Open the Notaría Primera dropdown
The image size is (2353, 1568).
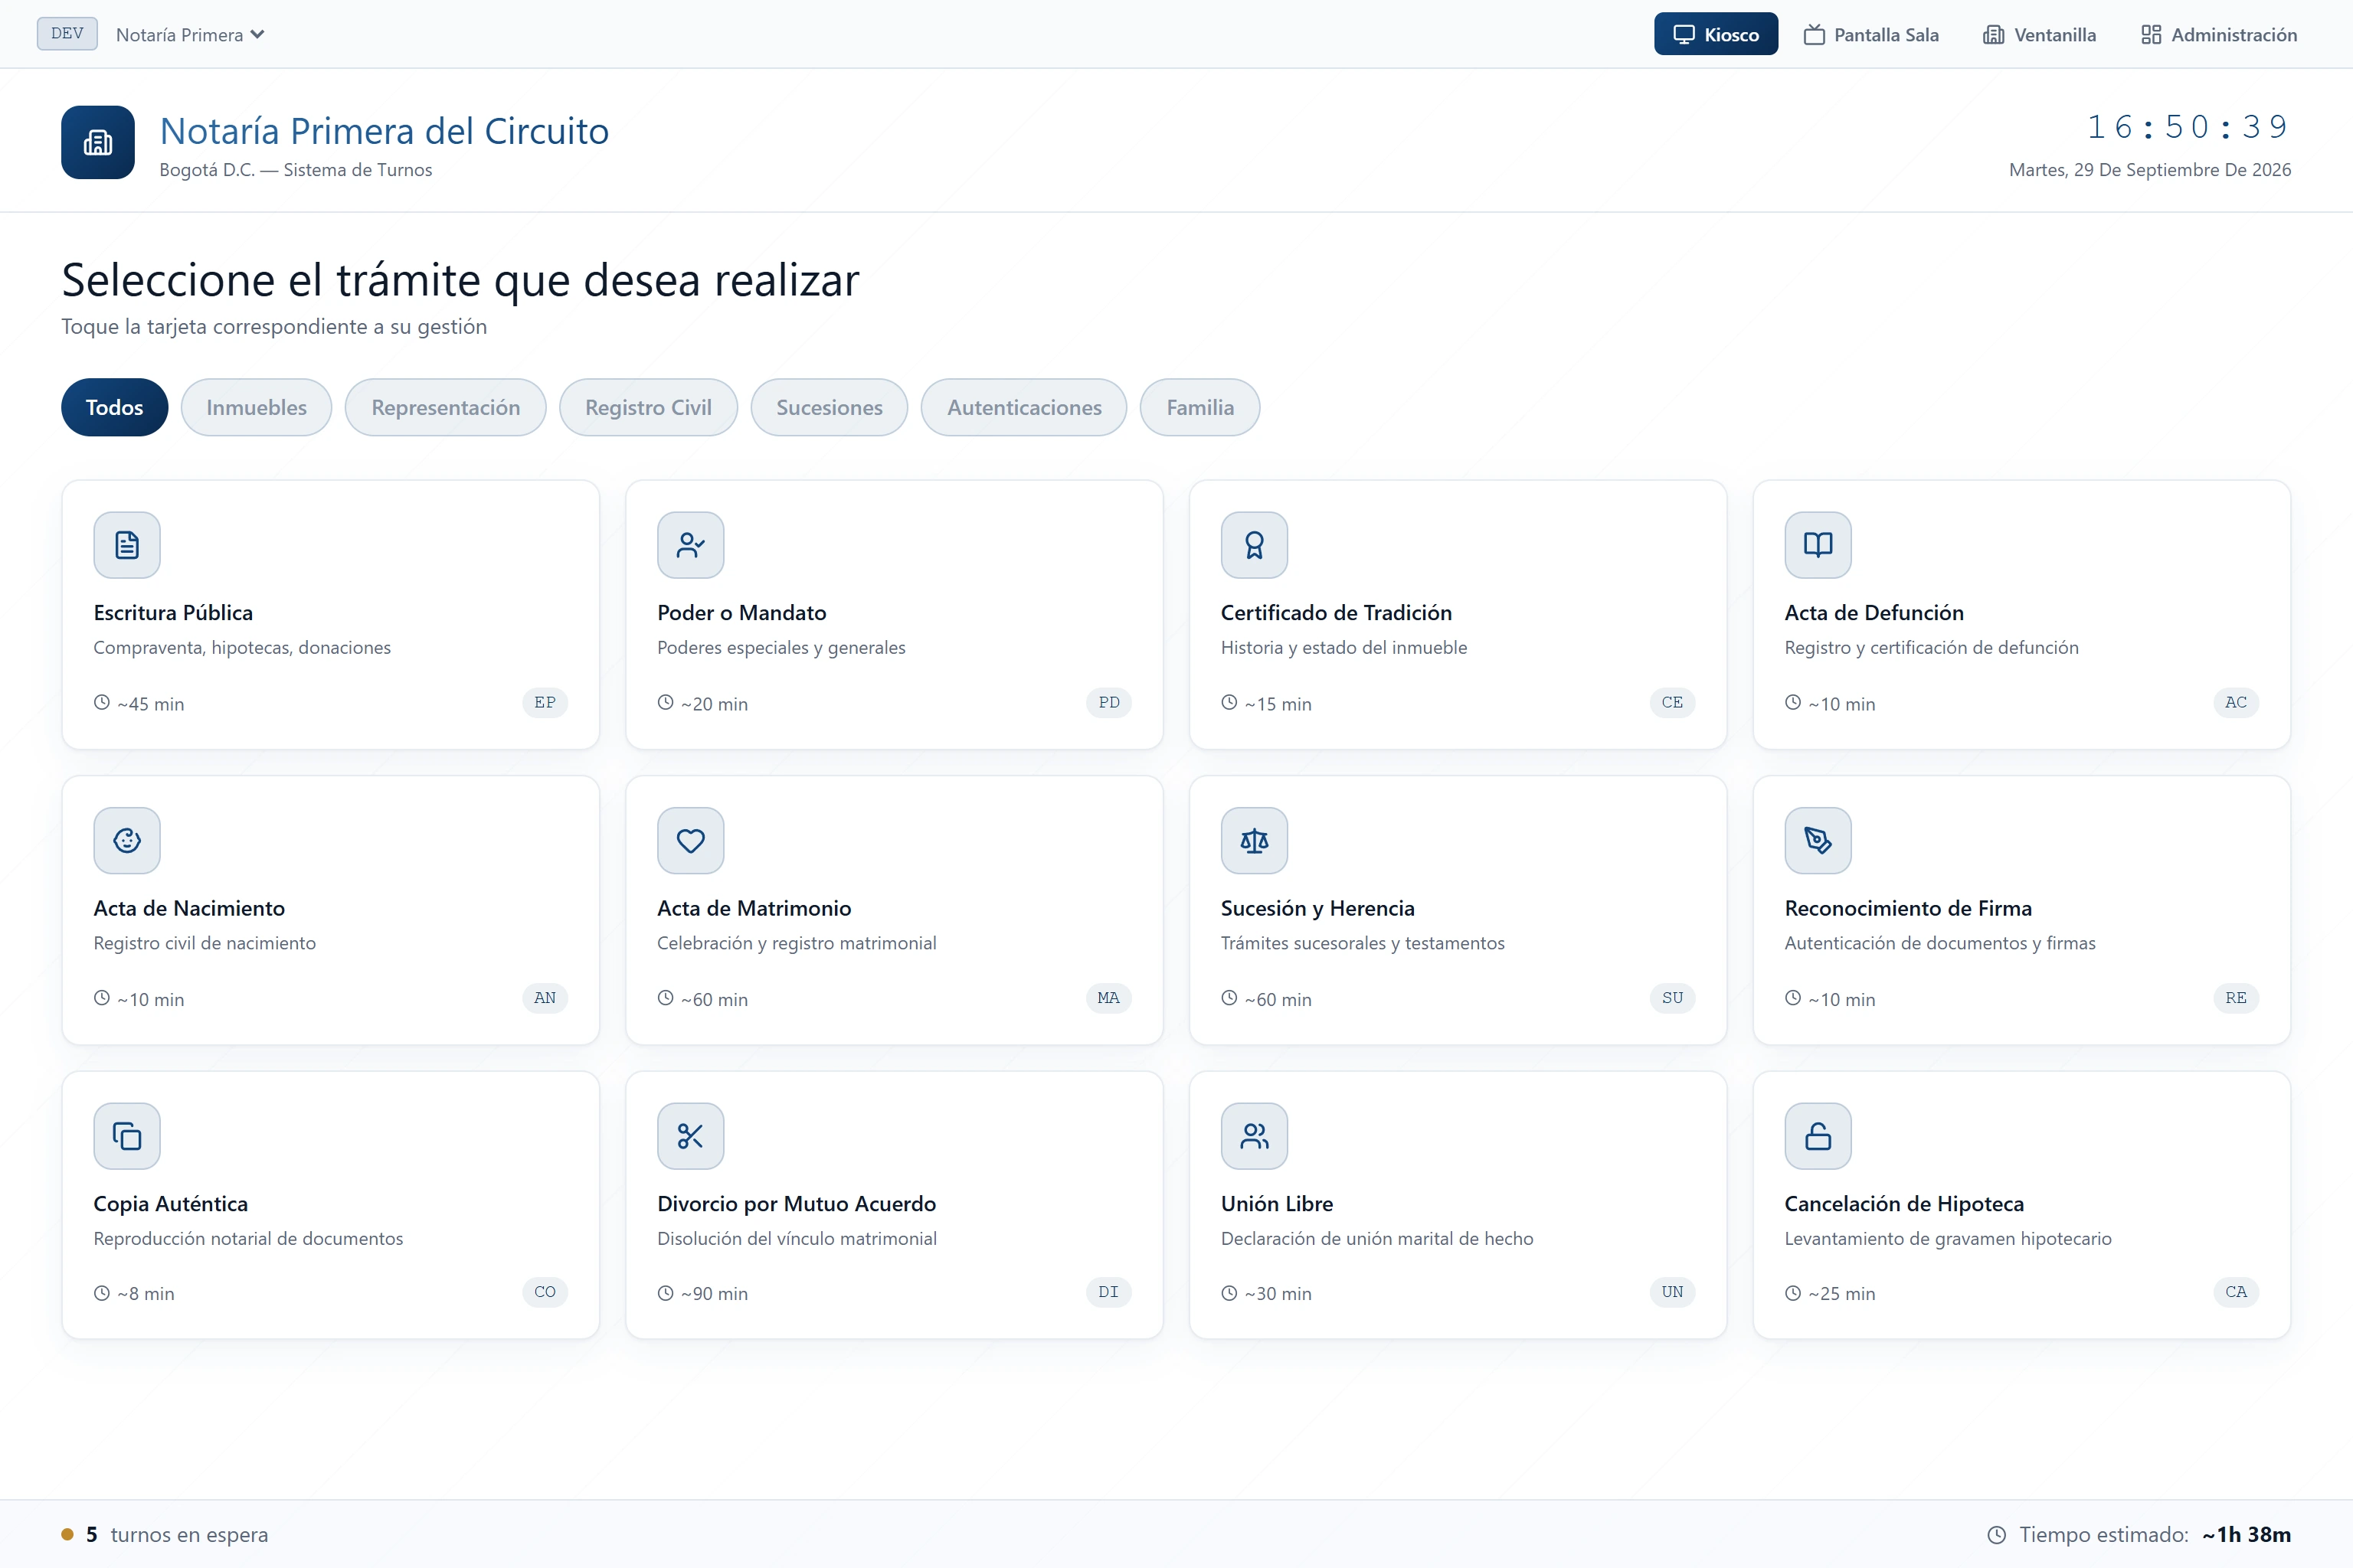pyautogui.click(x=190, y=35)
